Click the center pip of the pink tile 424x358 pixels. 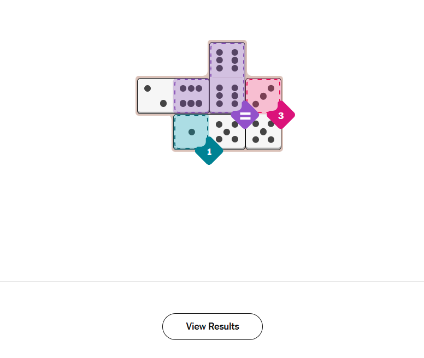[x=263, y=96]
